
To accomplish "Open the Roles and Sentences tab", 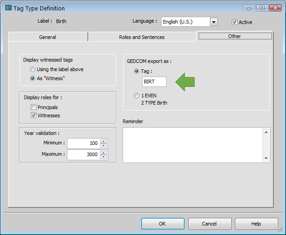I will (142, 37).
